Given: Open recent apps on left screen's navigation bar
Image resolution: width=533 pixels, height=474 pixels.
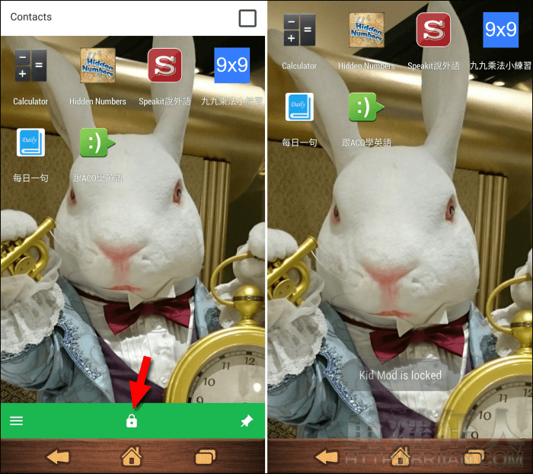Looking at the screenshot, I should [206, 457].
